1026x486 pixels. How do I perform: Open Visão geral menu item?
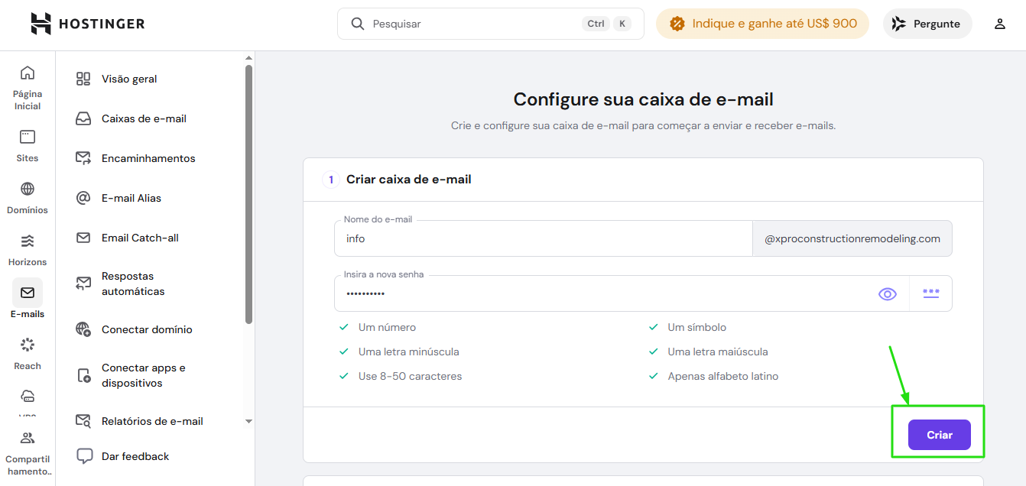click(129, 79)
